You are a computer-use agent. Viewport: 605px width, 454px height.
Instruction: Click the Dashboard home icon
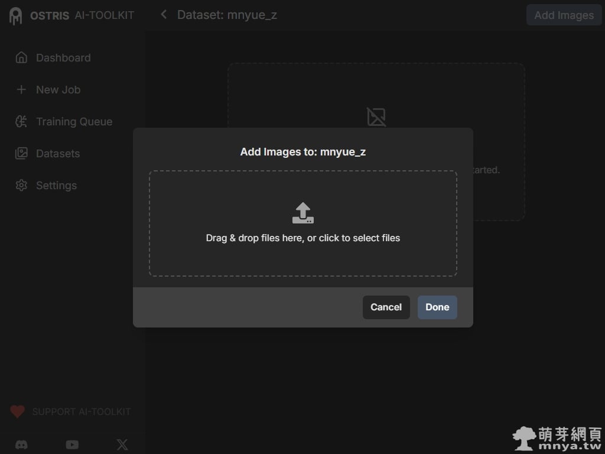[x=21, y=58]
